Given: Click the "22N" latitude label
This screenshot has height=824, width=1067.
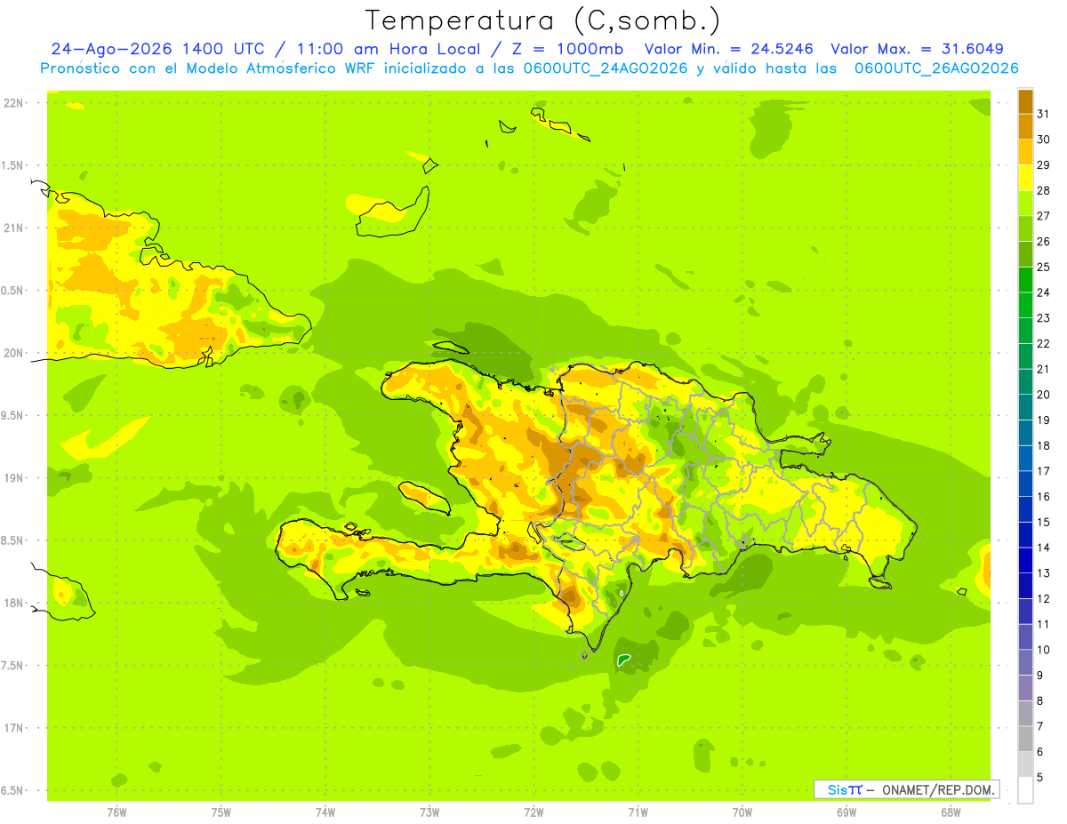Looking at the screenshot, I should (12, 102).
